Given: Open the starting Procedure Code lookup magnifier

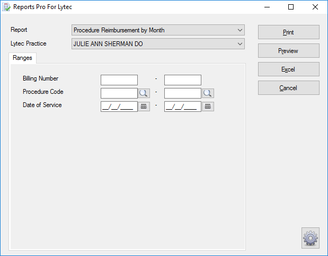Looking at the screenshot, I should pyautogui.click(x=144, y=93).
